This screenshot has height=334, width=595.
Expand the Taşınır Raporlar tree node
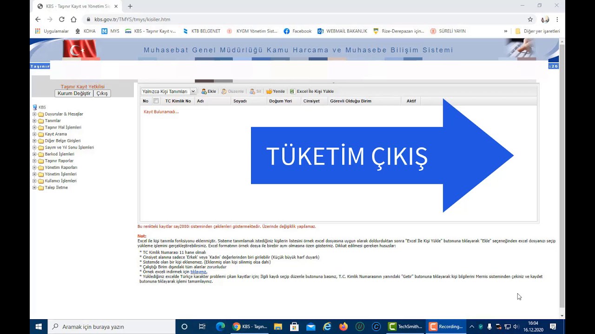click(x=34, y=161)
